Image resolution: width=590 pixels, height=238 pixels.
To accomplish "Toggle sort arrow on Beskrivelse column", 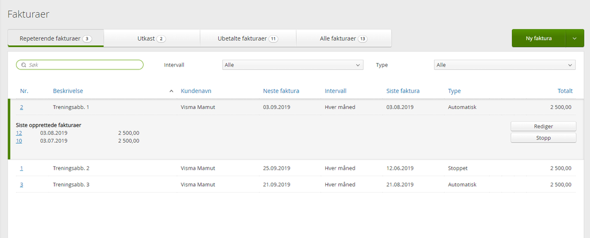I will [171, 91].
